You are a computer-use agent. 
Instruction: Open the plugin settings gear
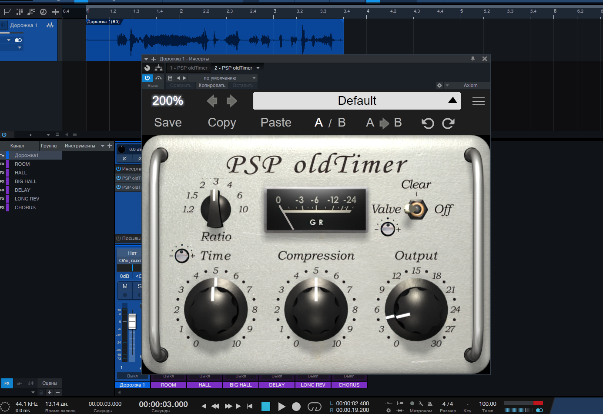tap(439, 85)
